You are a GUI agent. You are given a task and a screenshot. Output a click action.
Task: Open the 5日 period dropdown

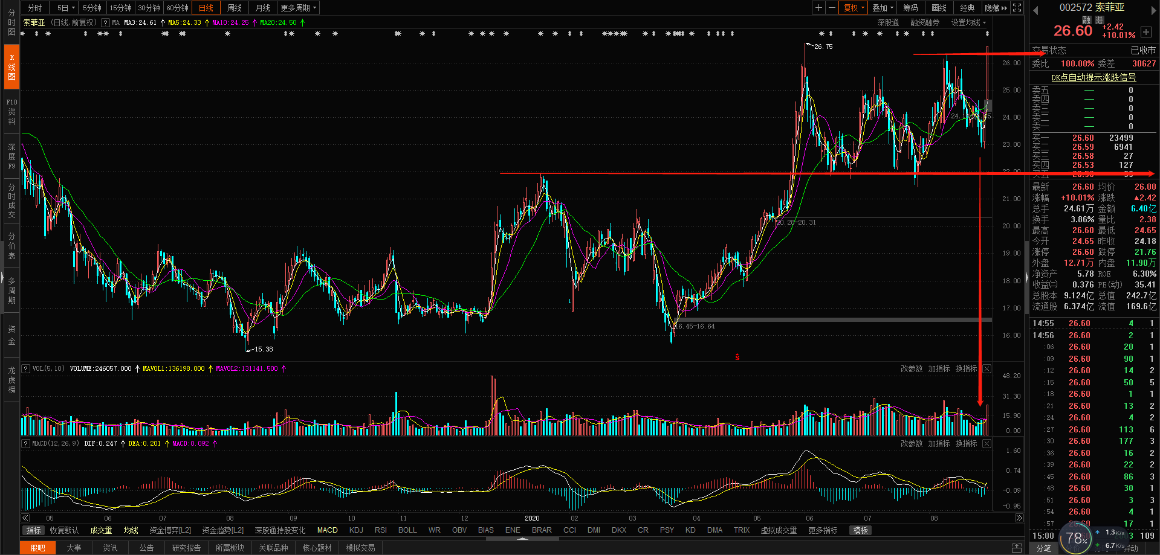(x=66, y=8)
